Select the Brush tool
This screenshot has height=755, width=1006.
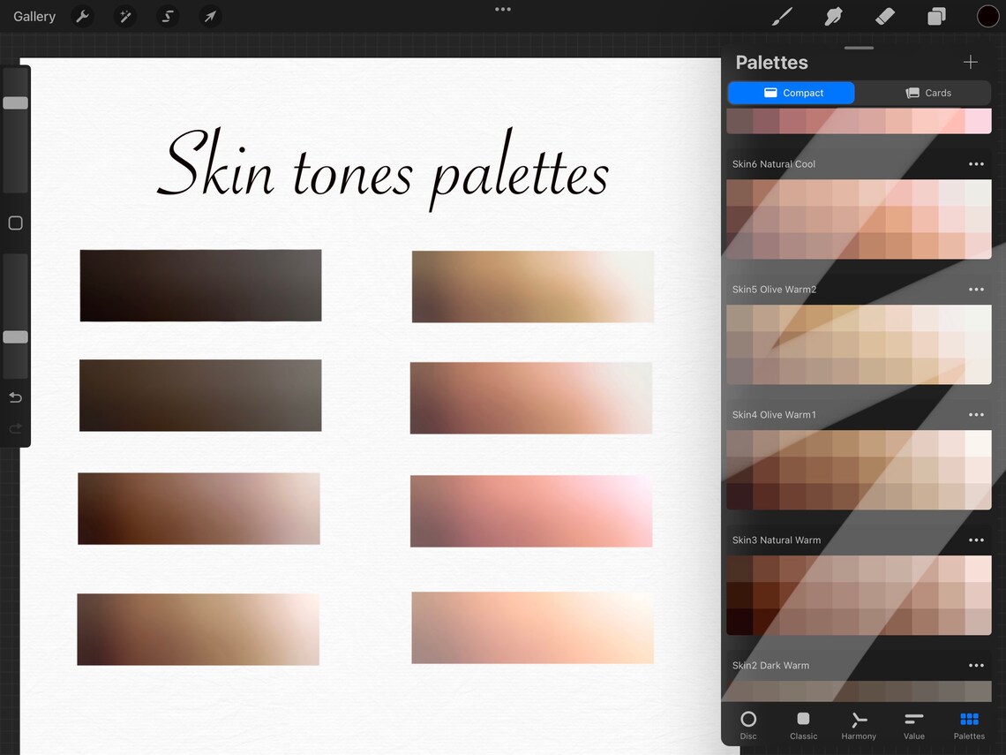(x=781, y=16)
